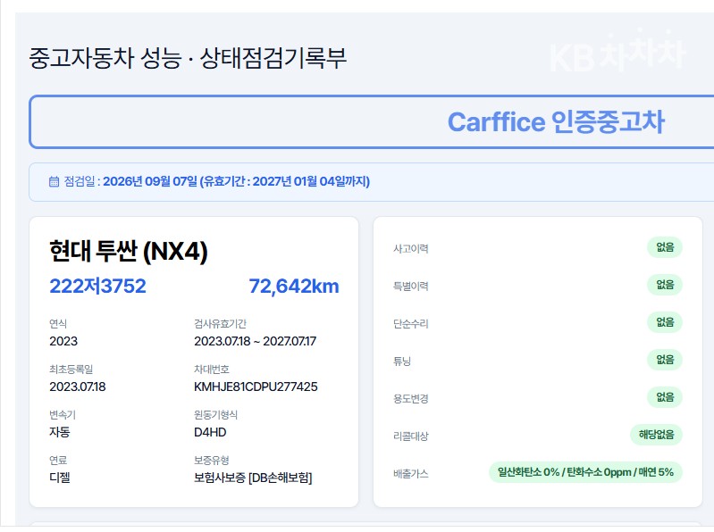Click the 최초등록일 2023.07.18 value
Image resolution: width=714 pixels, height=532 pixels.
click(x=78, y=387)
